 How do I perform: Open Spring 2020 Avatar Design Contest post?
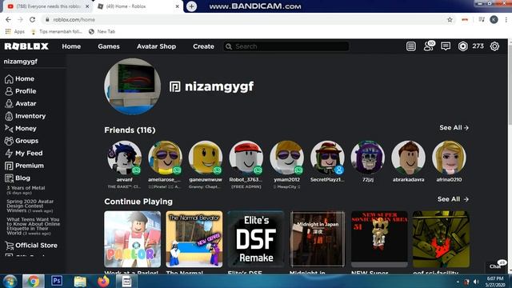(30, 206)
